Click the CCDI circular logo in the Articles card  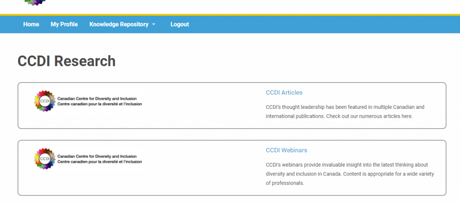[x=44, y=101]
